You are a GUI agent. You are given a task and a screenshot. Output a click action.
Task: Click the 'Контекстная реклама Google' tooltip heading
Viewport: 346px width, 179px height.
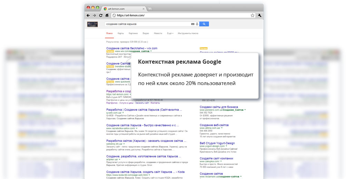pyautogui.click(x=180, y=62)
